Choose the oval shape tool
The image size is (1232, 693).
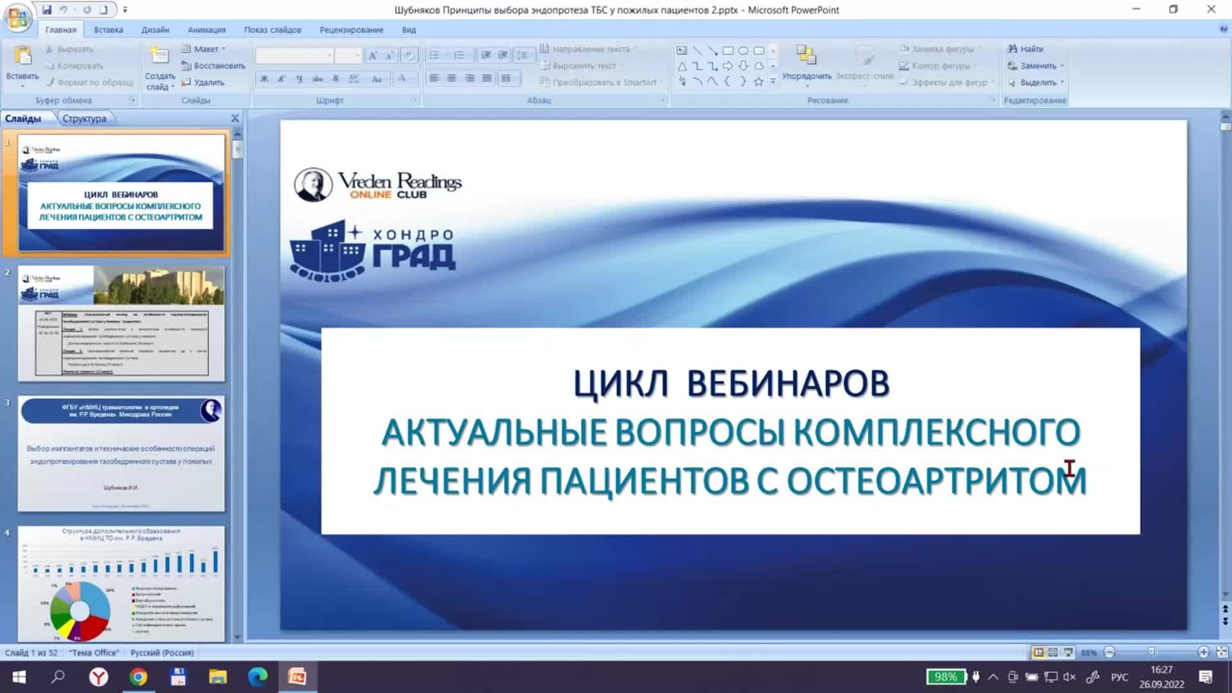pyautogui.click(x=743, y=51)
